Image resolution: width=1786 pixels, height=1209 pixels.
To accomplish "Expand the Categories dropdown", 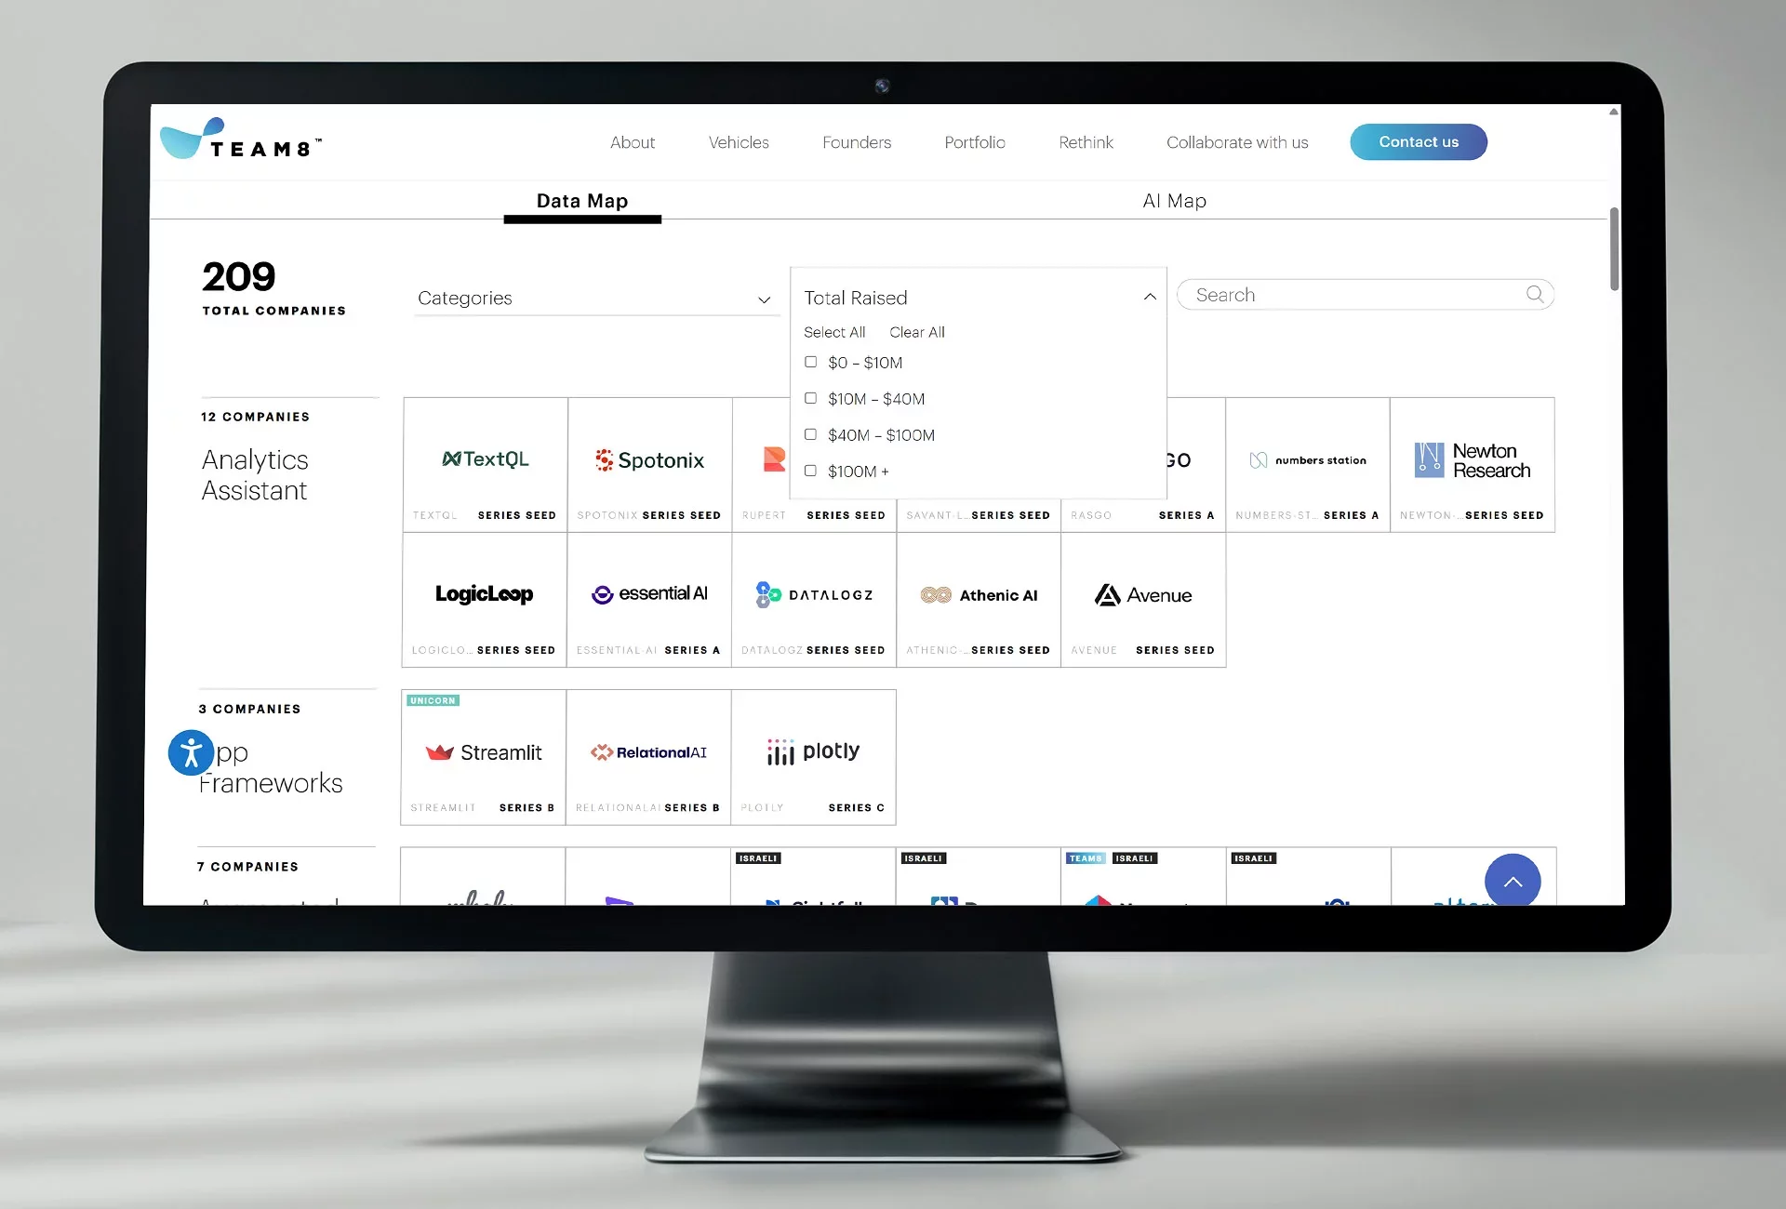I will pyautogui.click(x=594, y=299).
